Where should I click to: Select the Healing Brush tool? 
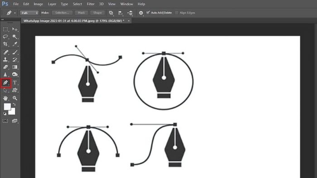tap(5, 52)
